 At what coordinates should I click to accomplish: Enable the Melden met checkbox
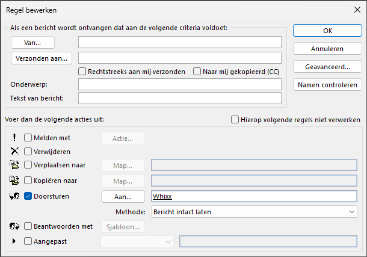coord(28,138)
